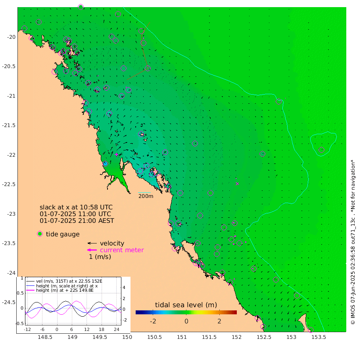Click the 'tide gauge' legend label

click(x=63, y=234)
